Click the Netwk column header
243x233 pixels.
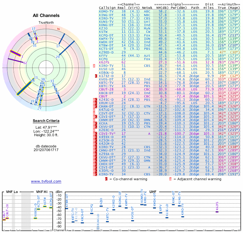coord(147,8)
